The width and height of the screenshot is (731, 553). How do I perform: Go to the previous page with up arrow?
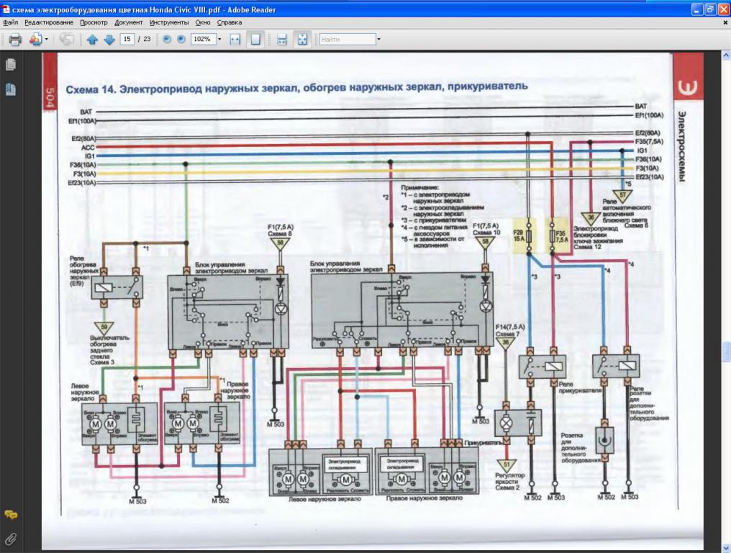[92, 40]
